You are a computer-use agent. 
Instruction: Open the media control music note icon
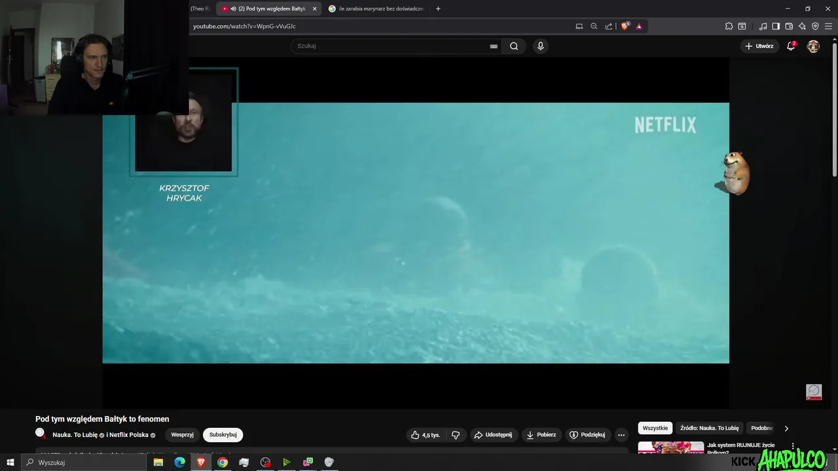pos(763,26)
